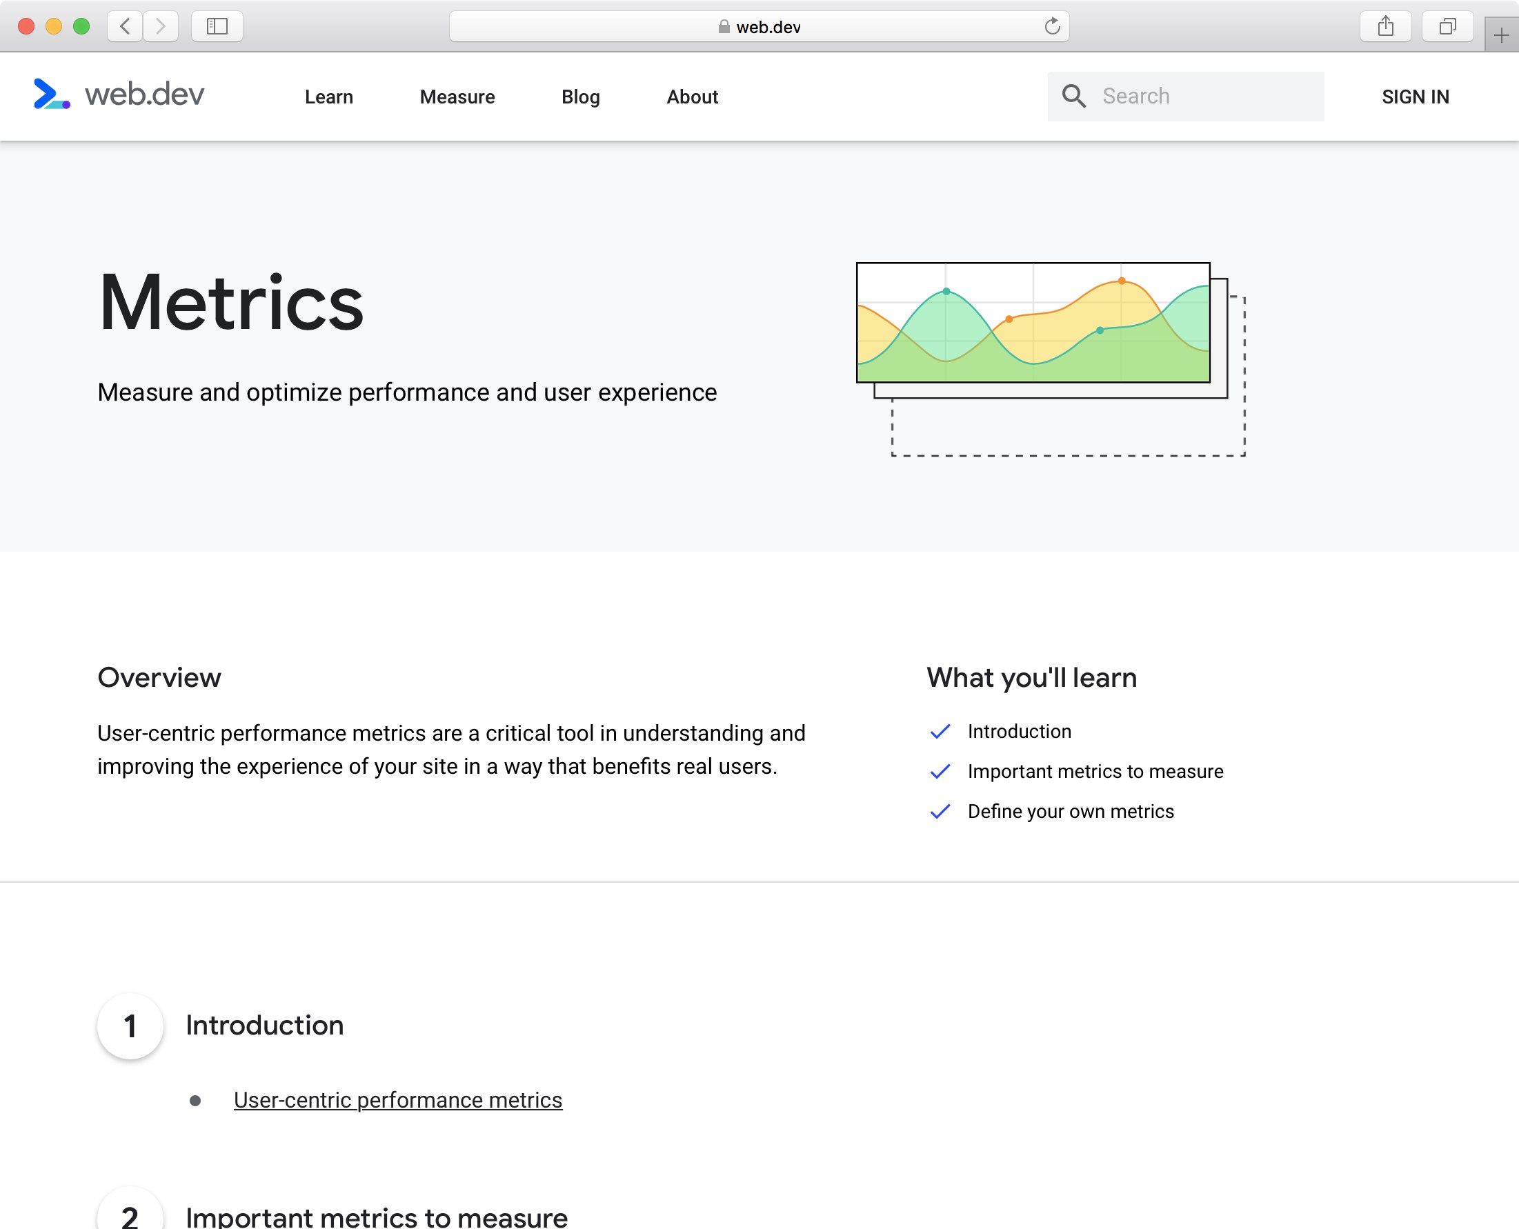The width and height of the screenshot is (1519, 1229).
Task: Open User-centric performance metrics link
Action: click(x=398, y=1100)
